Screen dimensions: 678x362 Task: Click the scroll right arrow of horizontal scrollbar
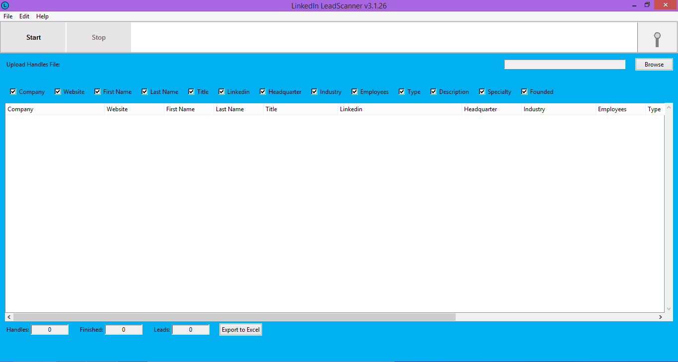click(x=660, y=317)
